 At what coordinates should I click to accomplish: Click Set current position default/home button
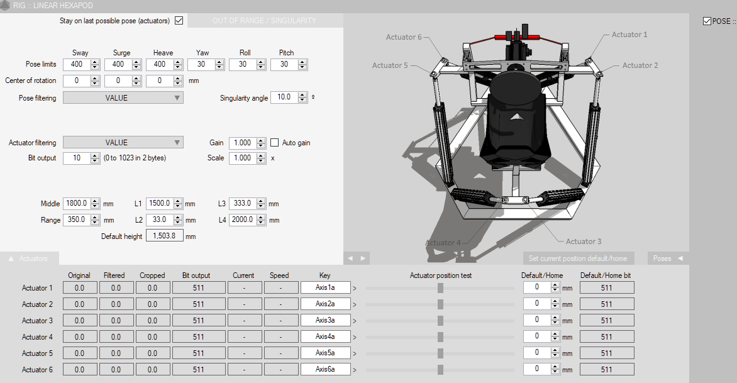[x=577, y=258]
